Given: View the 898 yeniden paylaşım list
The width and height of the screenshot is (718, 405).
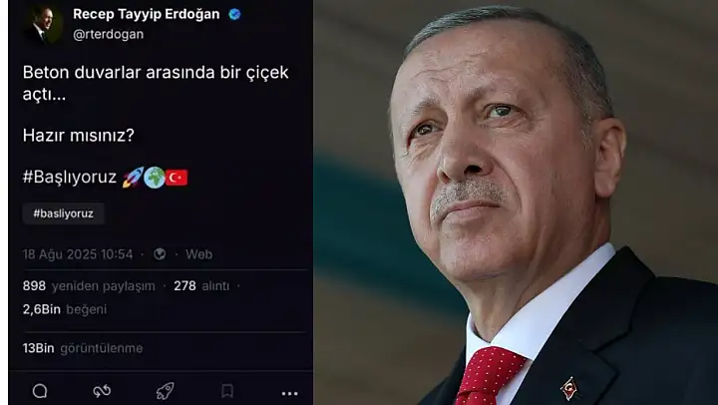Looking at the screenshot, I should point(89,286).
